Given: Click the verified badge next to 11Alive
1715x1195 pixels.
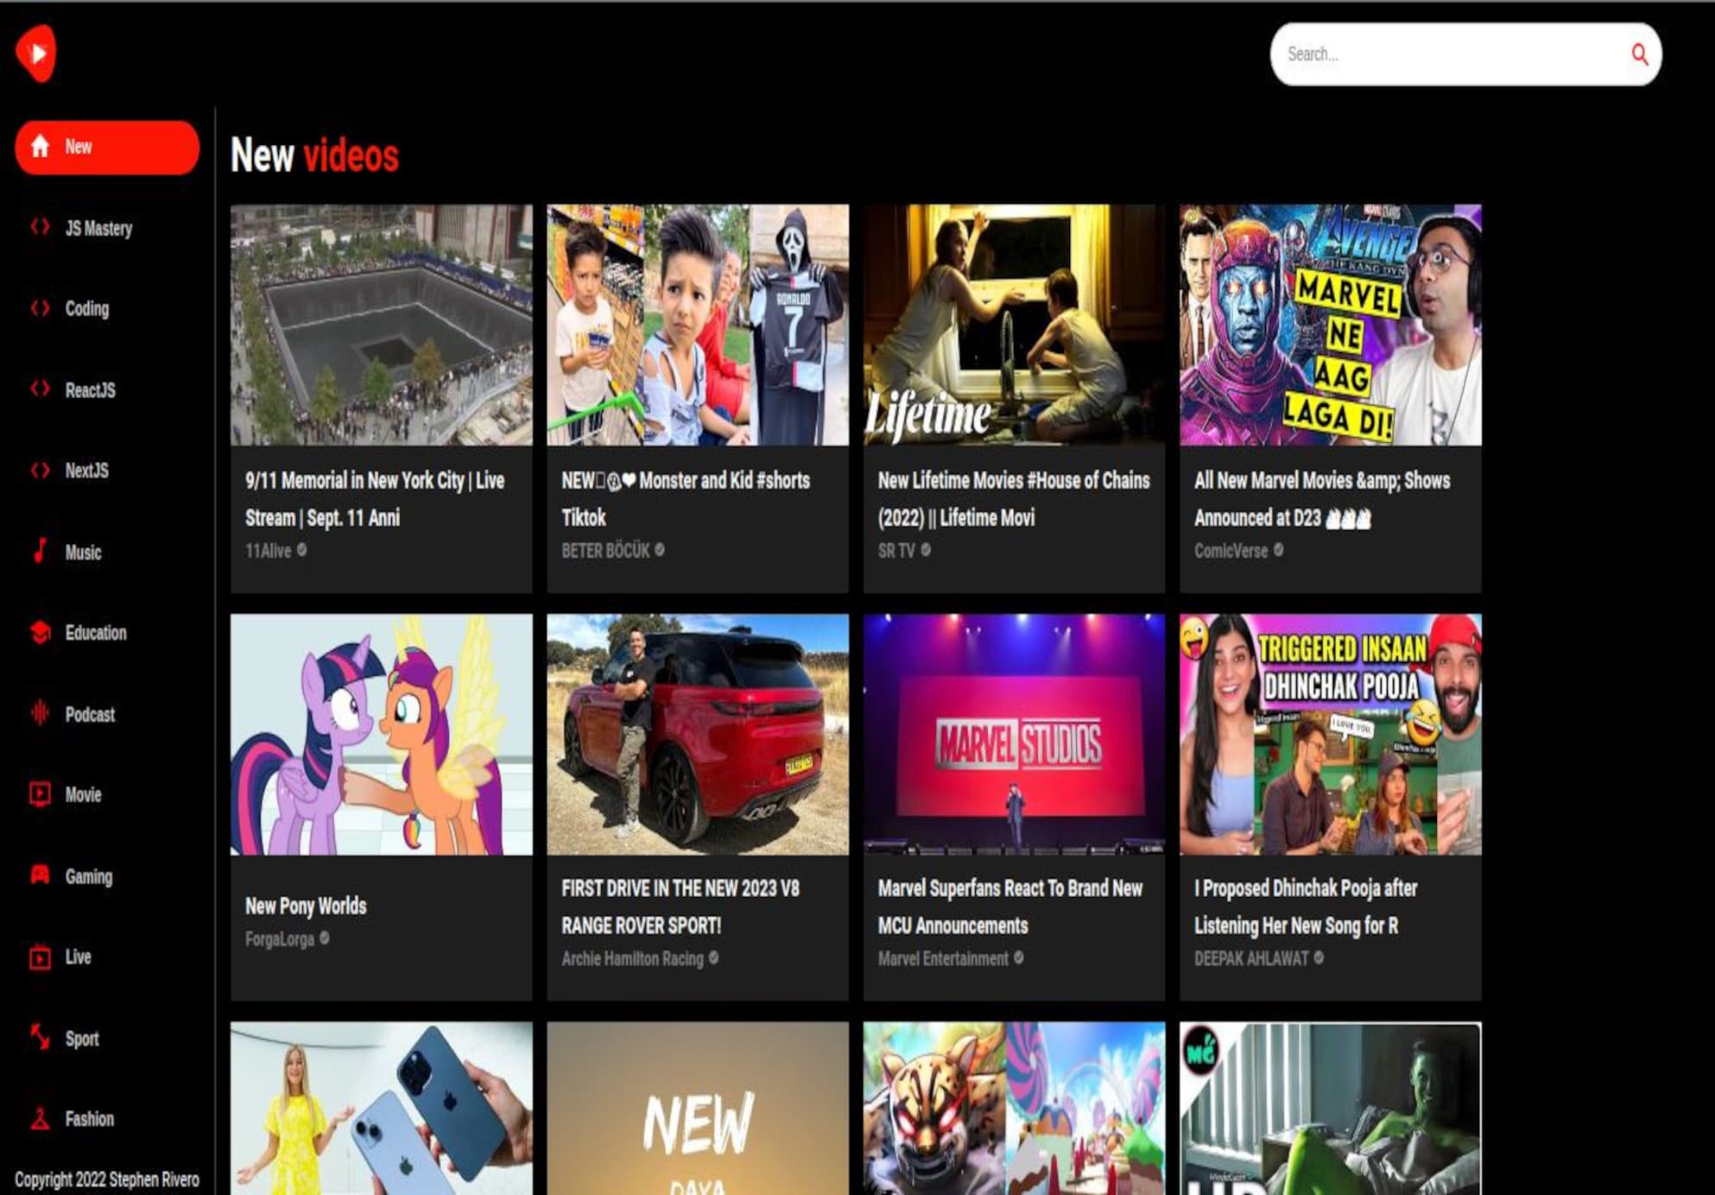Looking at the screenshot, I should [x=301, y=549].
